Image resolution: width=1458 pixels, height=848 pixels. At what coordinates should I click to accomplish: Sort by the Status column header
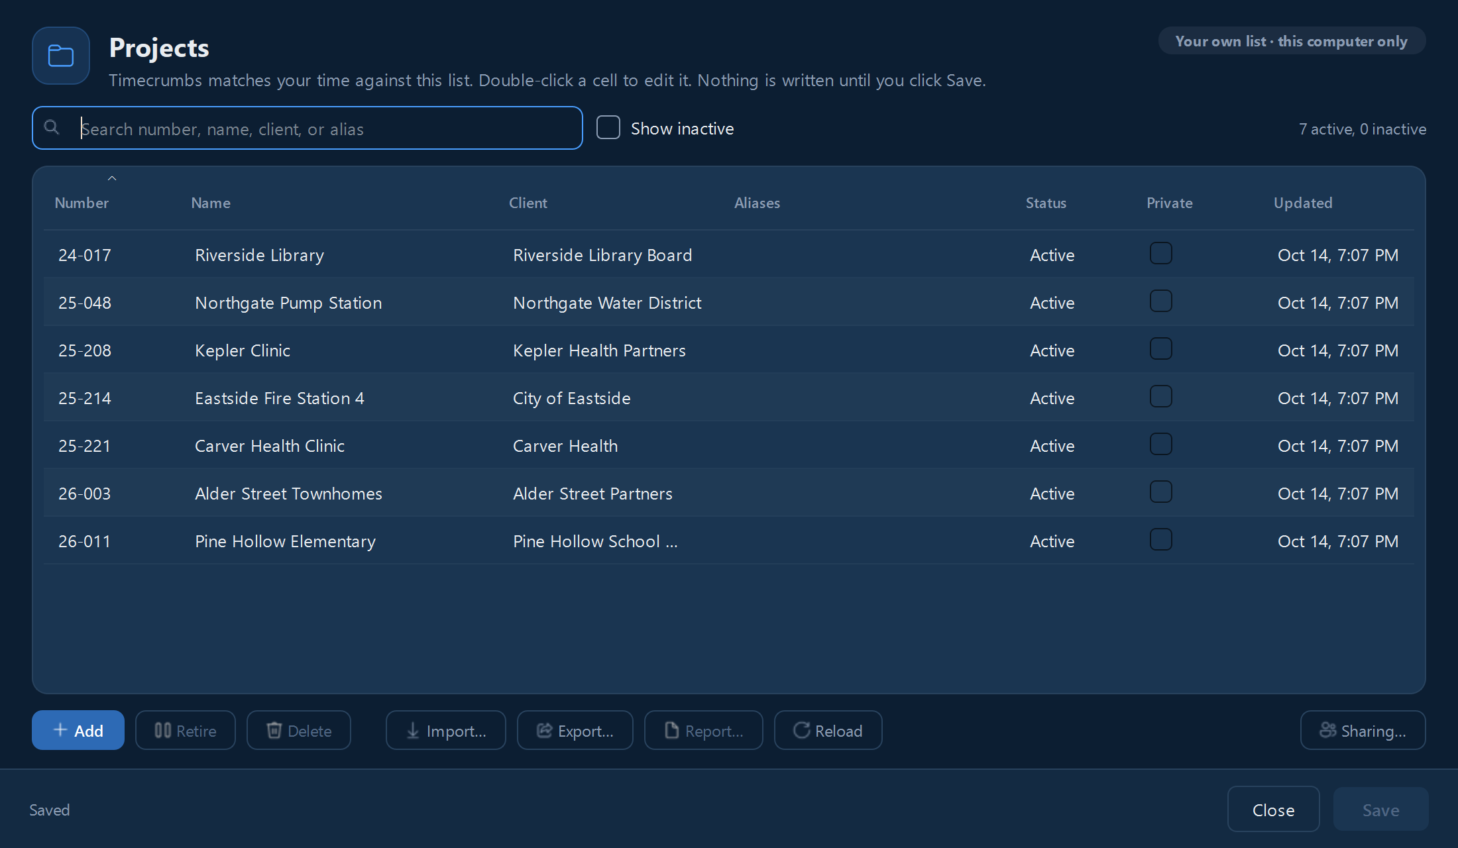pos(1046,203)
